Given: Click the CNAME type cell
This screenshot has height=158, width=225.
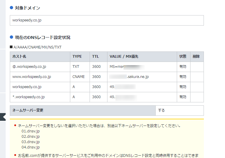Looking at the screenshot, I should 79,77.
